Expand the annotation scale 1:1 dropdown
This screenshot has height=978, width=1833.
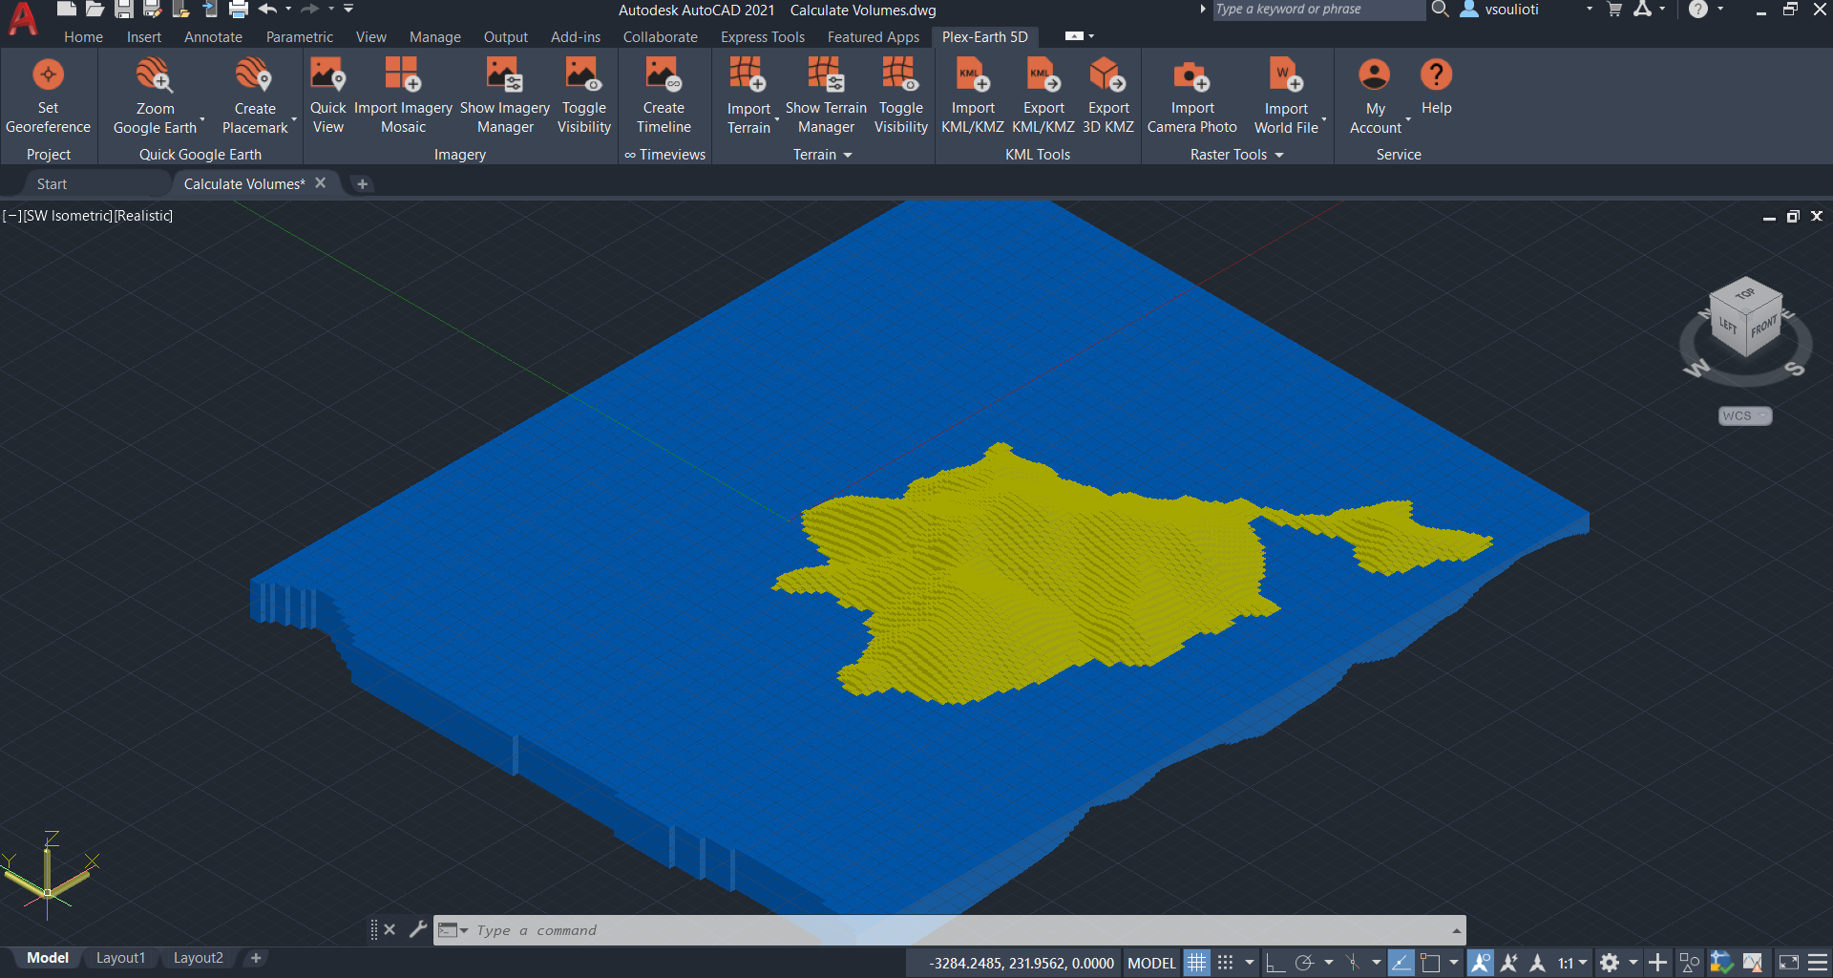[x=1582, y=962]
